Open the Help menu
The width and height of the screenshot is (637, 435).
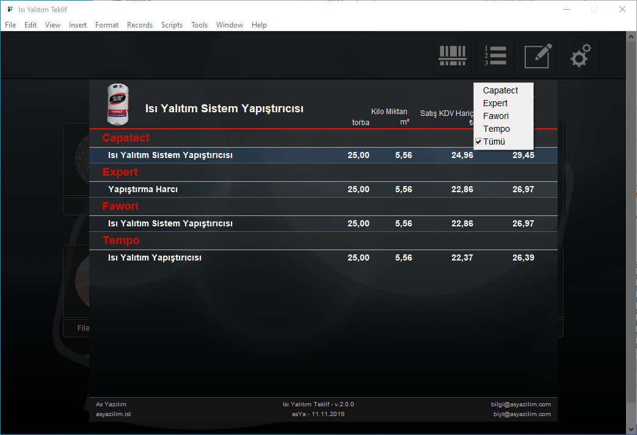click(x=259, y=25)
